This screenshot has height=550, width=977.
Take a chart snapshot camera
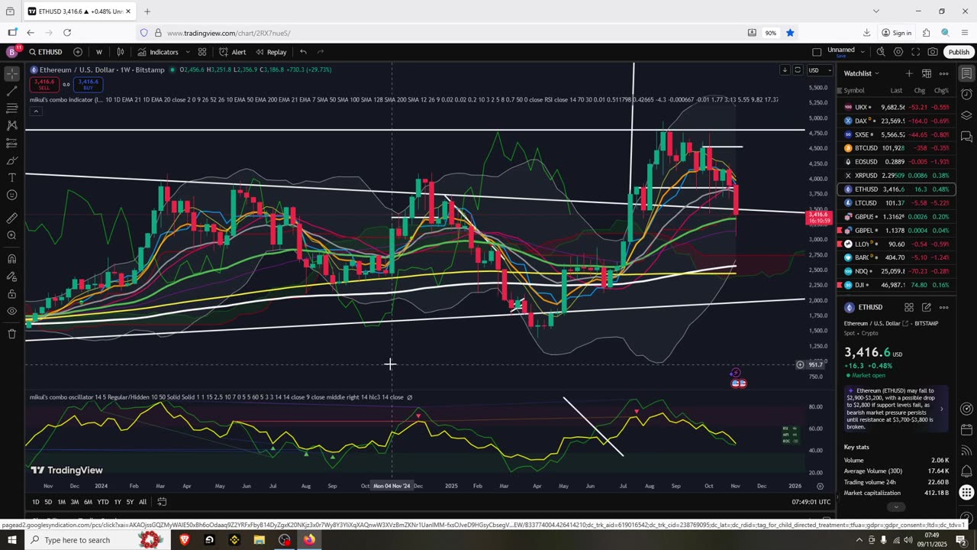[x=933, y=52]
